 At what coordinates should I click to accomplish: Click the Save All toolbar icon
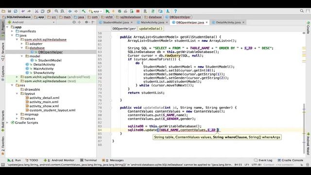(x=9, y=11)
